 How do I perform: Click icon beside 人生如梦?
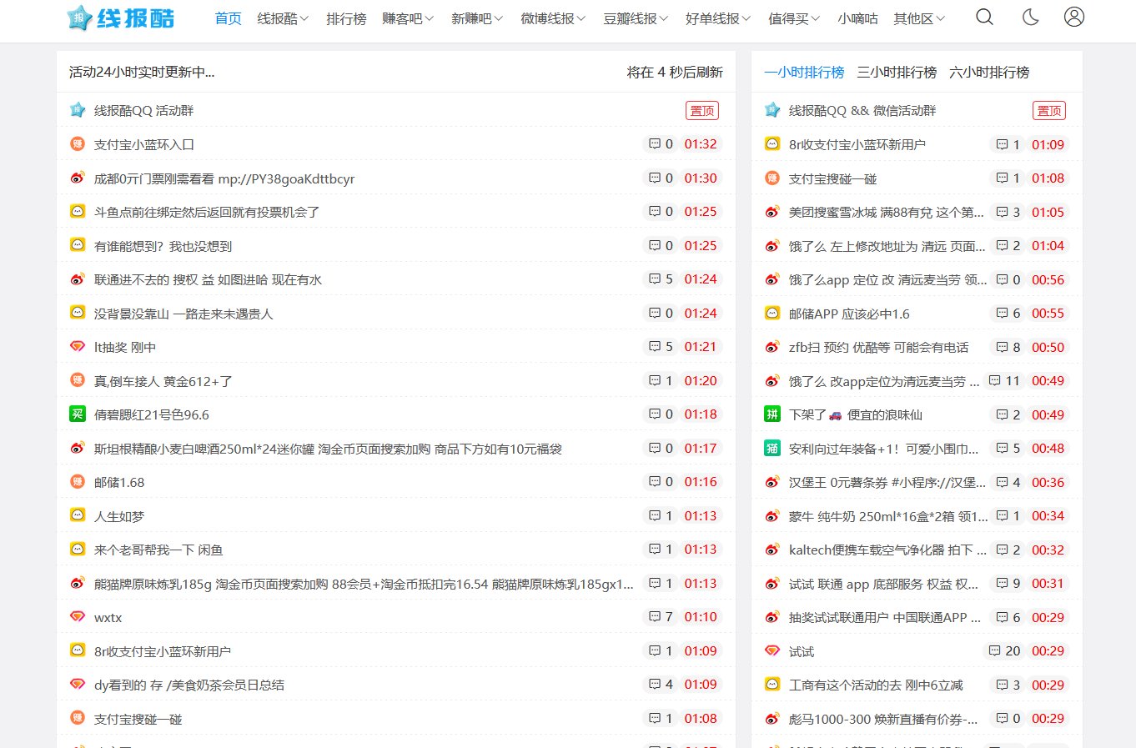point(78,516)
